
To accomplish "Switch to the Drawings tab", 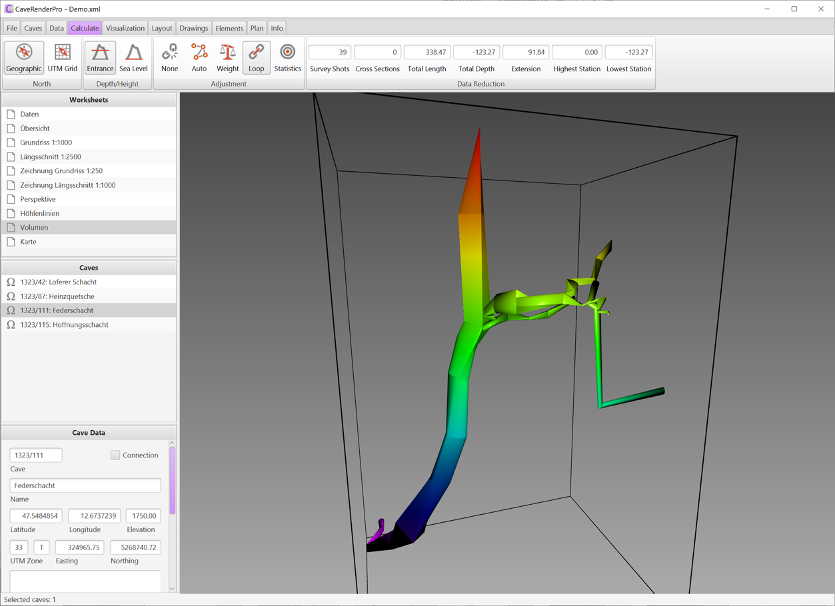I will pyautogui.click(x=193, y=28).
